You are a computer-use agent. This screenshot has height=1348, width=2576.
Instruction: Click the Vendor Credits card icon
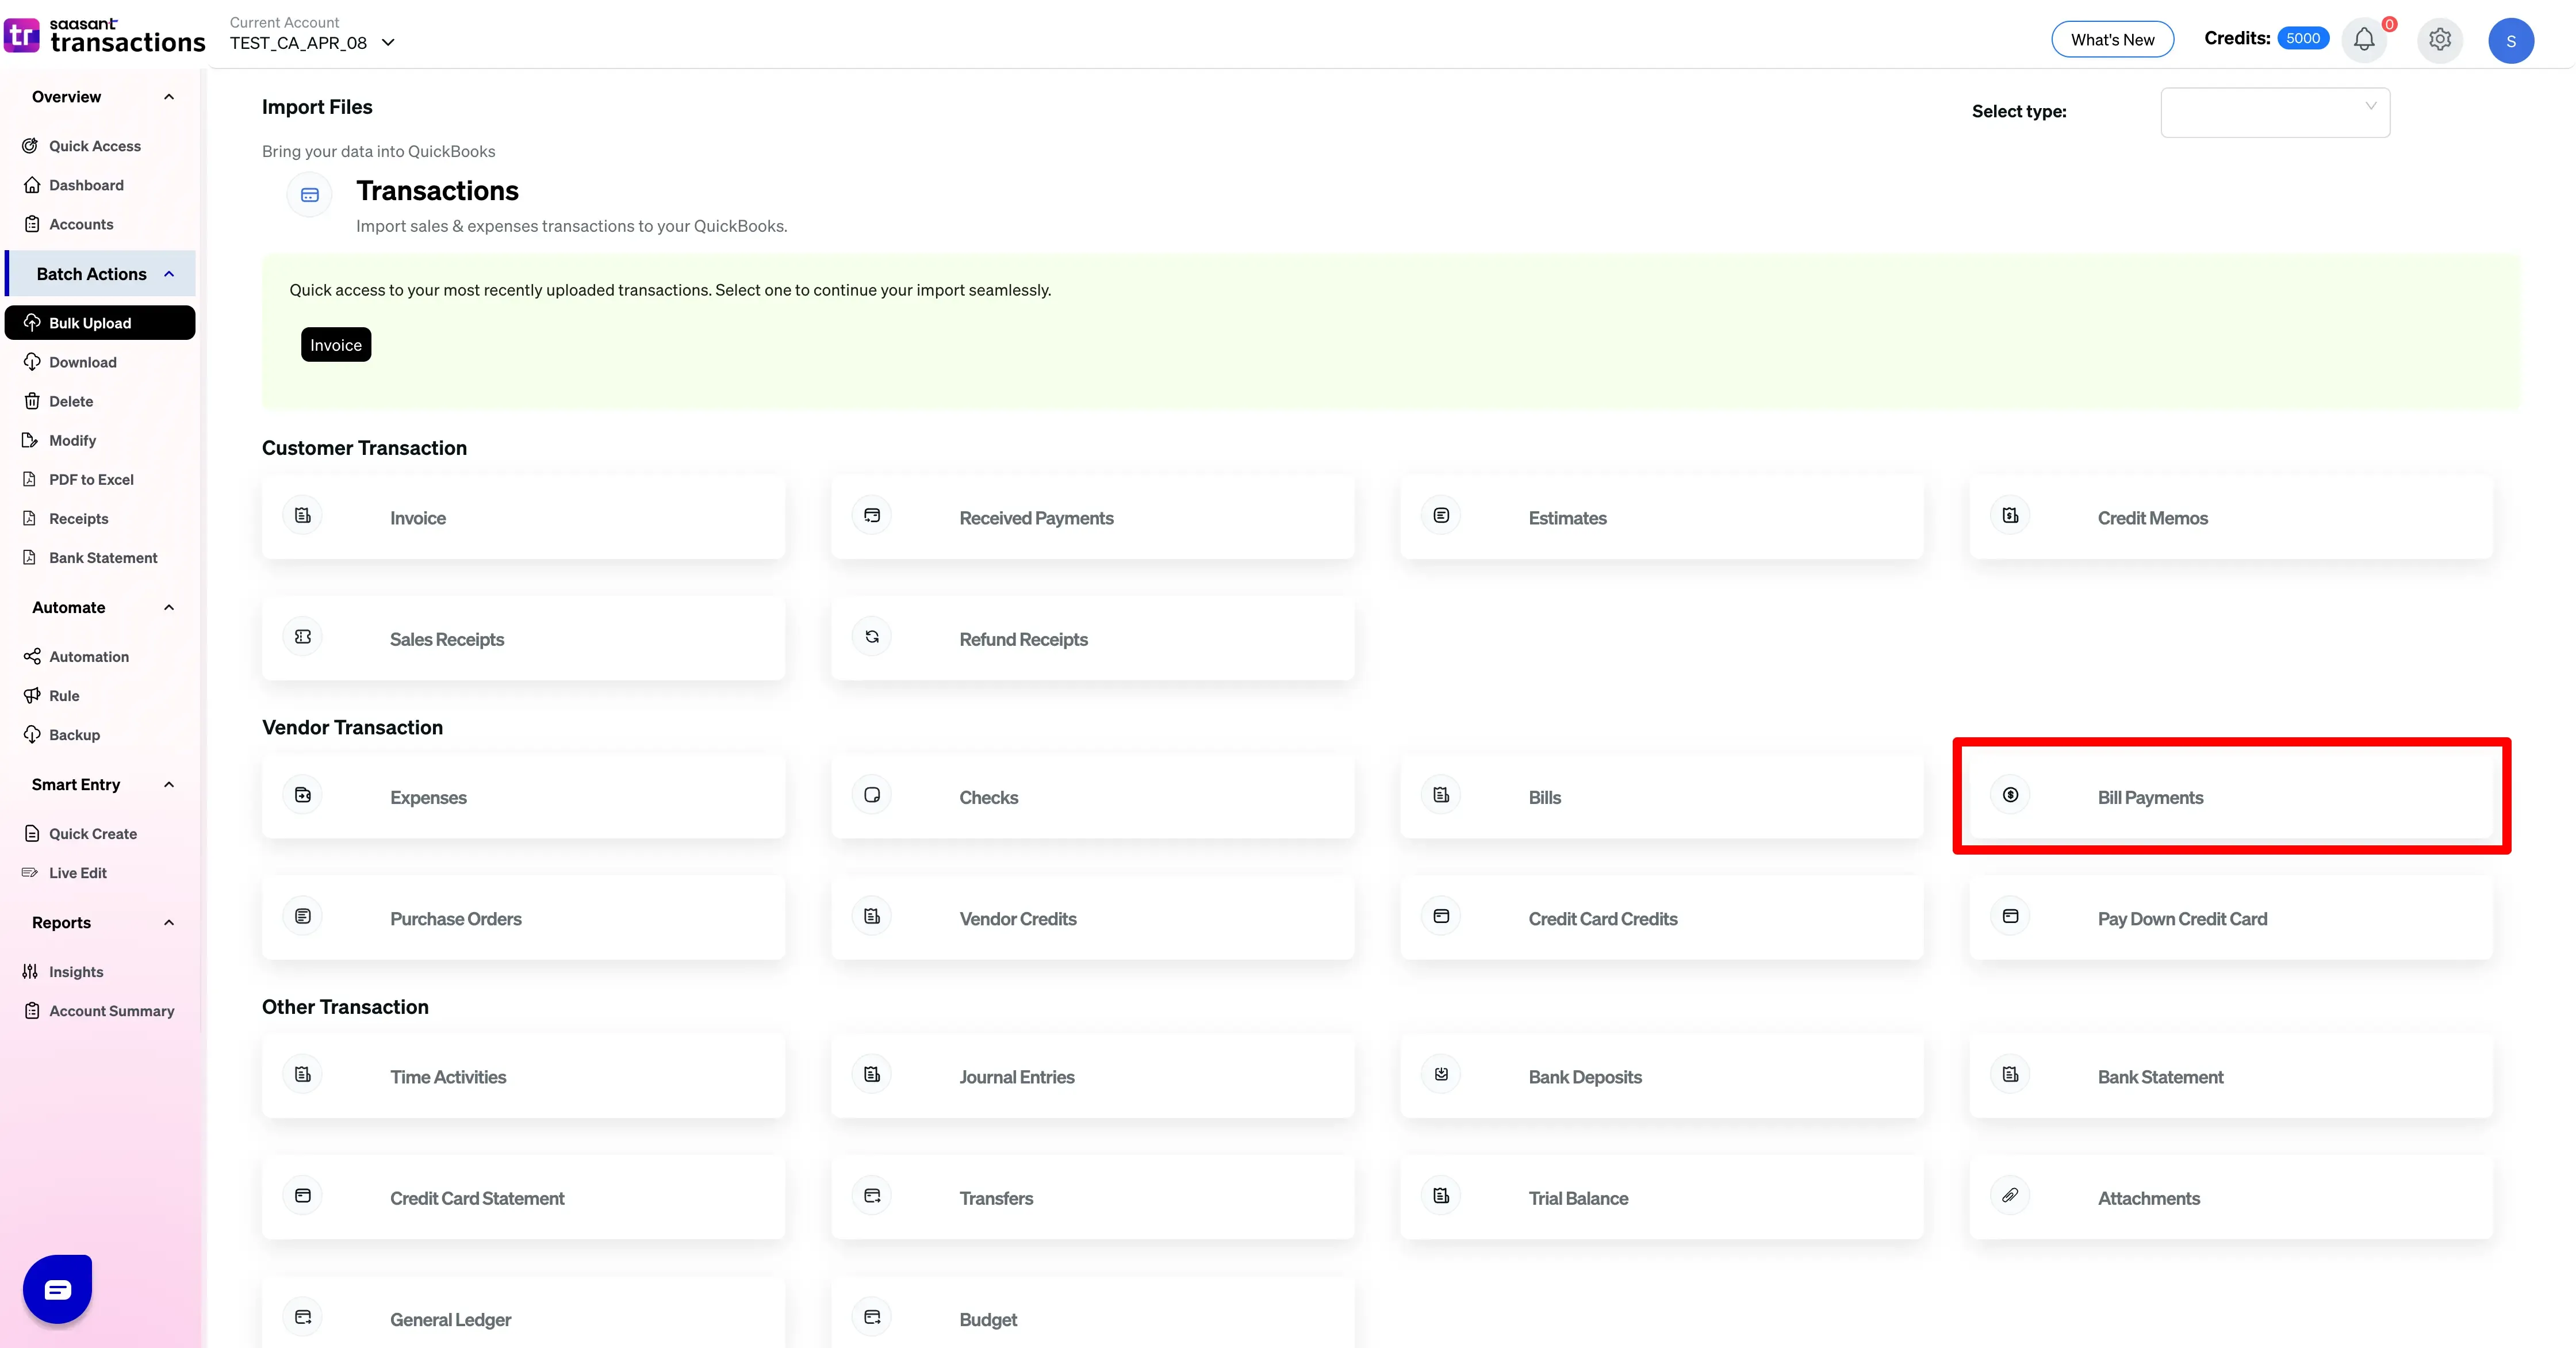point(872,916)
